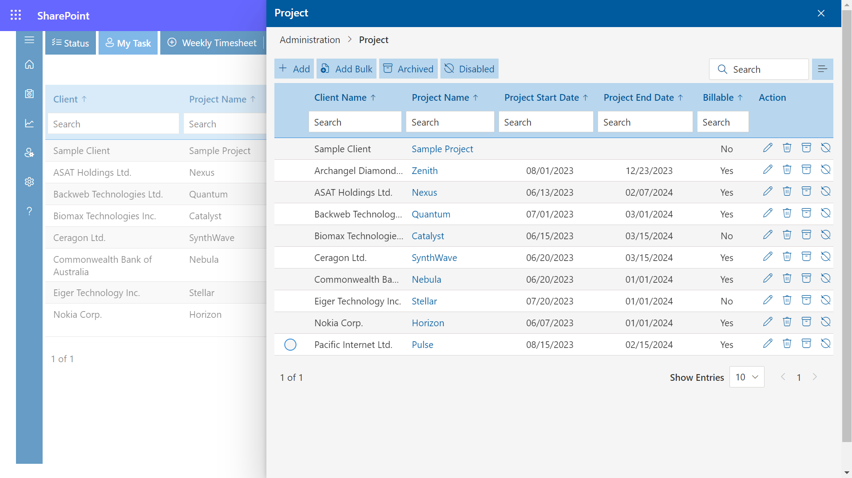The image size is (852, 478).
Task: Edit the Horizon project row
Action: point(768,322)
